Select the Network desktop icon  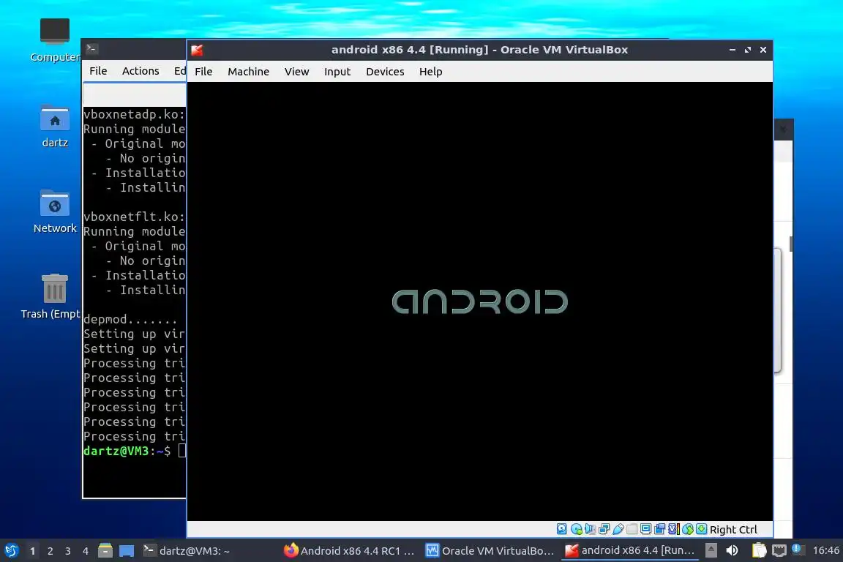[55, 212]
